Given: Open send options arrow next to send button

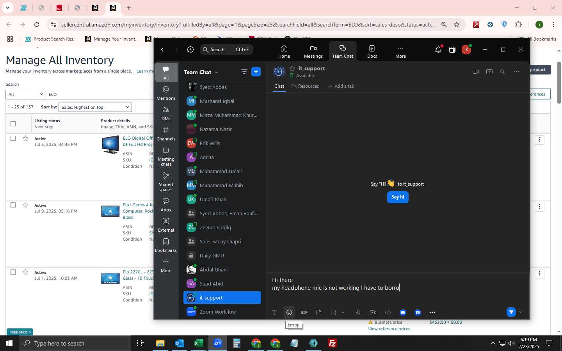Looking at the screenshot, I should (521, 312).
